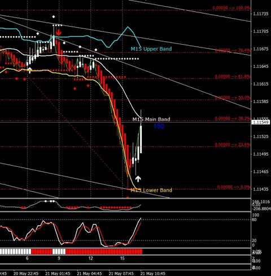Click the blue 150 number label
This screenshot has width=271, height=276.
click(x=159, y=126)
